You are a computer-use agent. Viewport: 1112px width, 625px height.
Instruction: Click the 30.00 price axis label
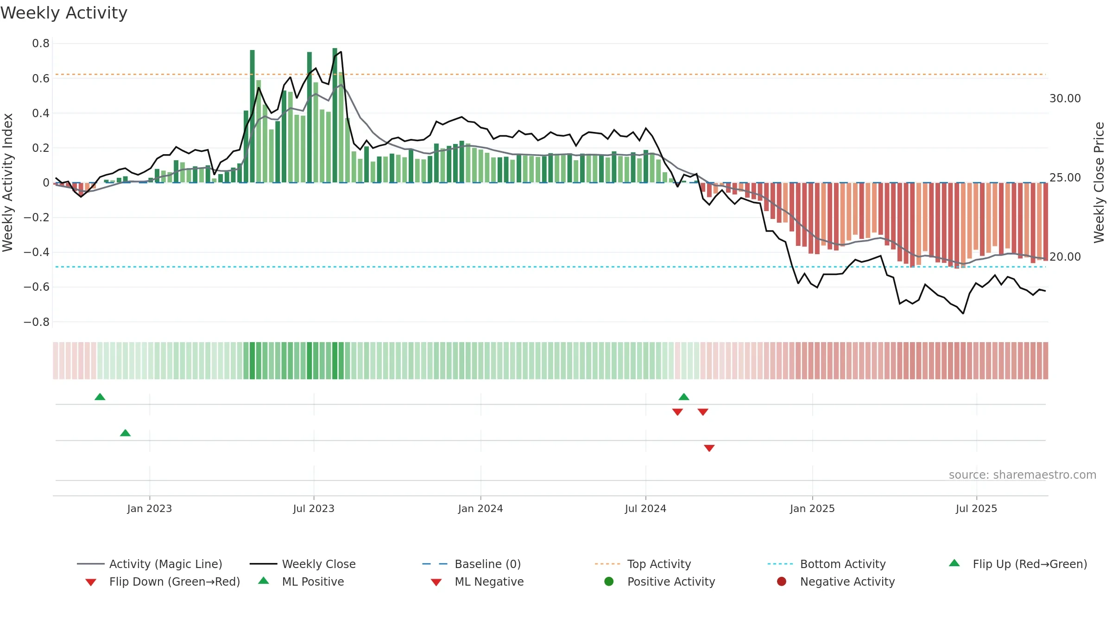pos(1065,99)
